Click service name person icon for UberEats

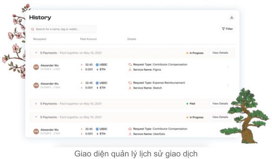click(x=130, y=134)
